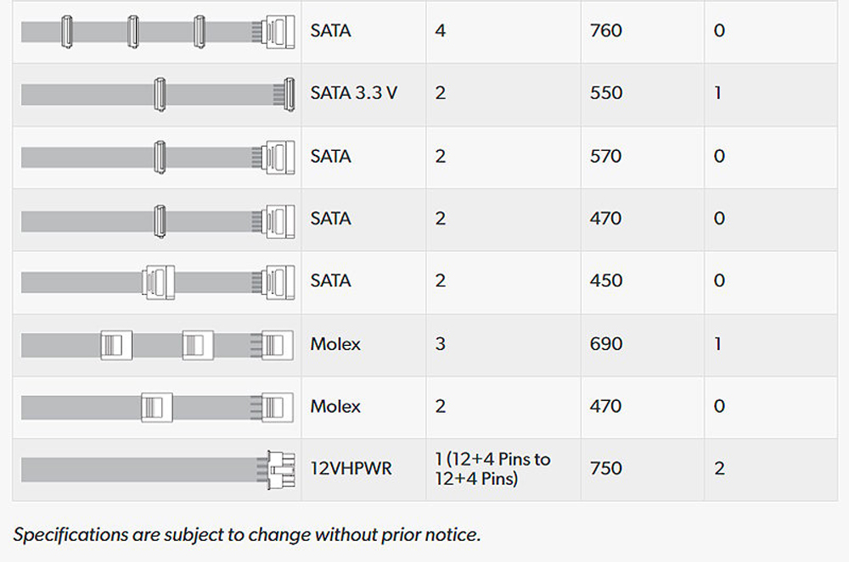The width and height of the screenshot is (849, 562).
Task: Select the 12VHPWR connector name
Action: coord(351,469)
